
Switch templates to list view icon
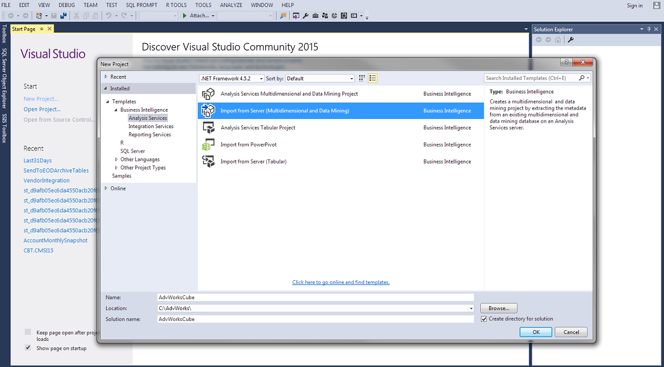[373, 78]
